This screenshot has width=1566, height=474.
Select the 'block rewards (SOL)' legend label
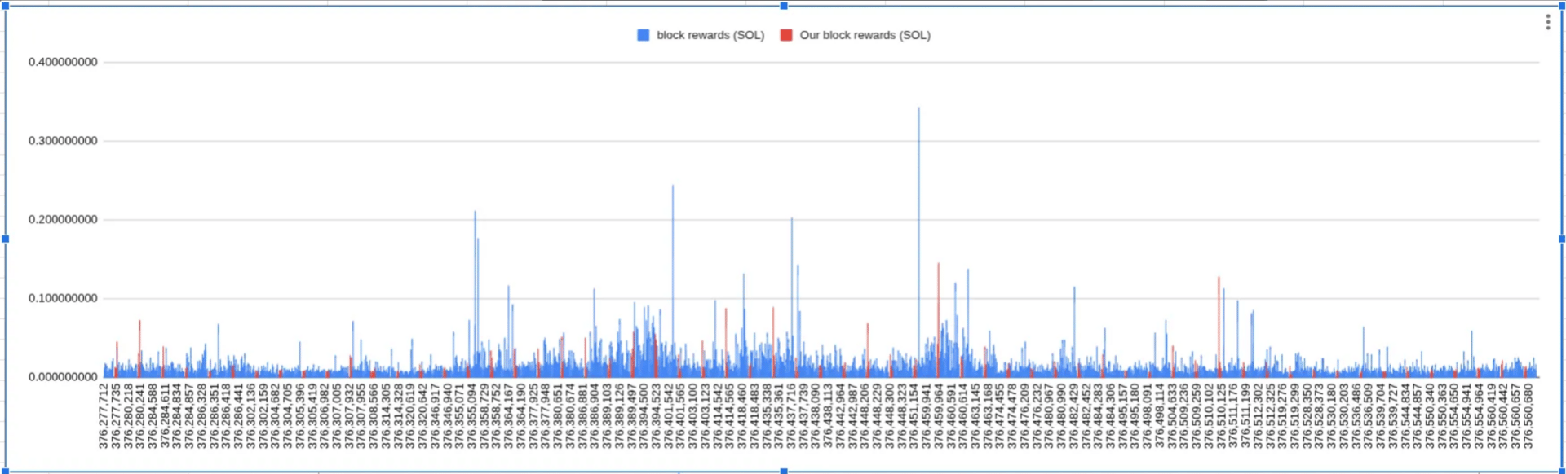point(710,35)
